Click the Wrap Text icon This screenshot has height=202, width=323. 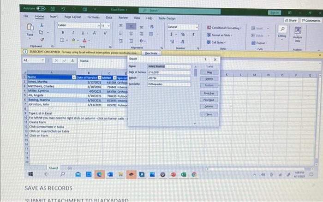coord(152,27)
